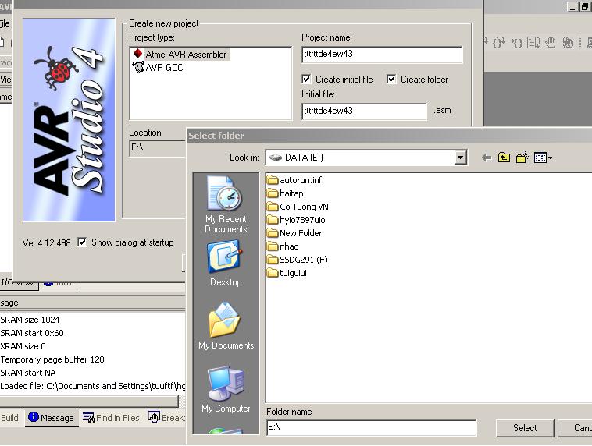Click the Project name input field

tap(382, 55)
